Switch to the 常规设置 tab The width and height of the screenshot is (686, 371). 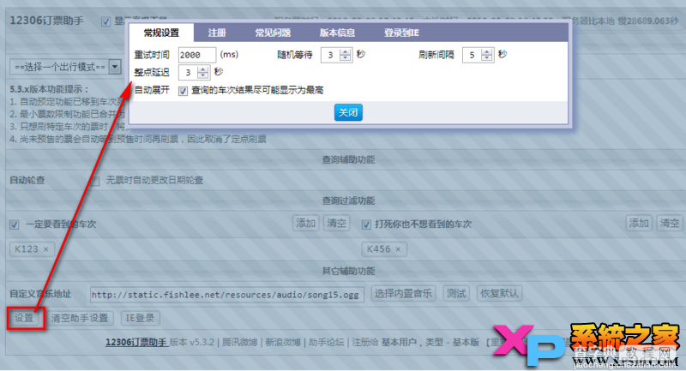tap(161, 33)
